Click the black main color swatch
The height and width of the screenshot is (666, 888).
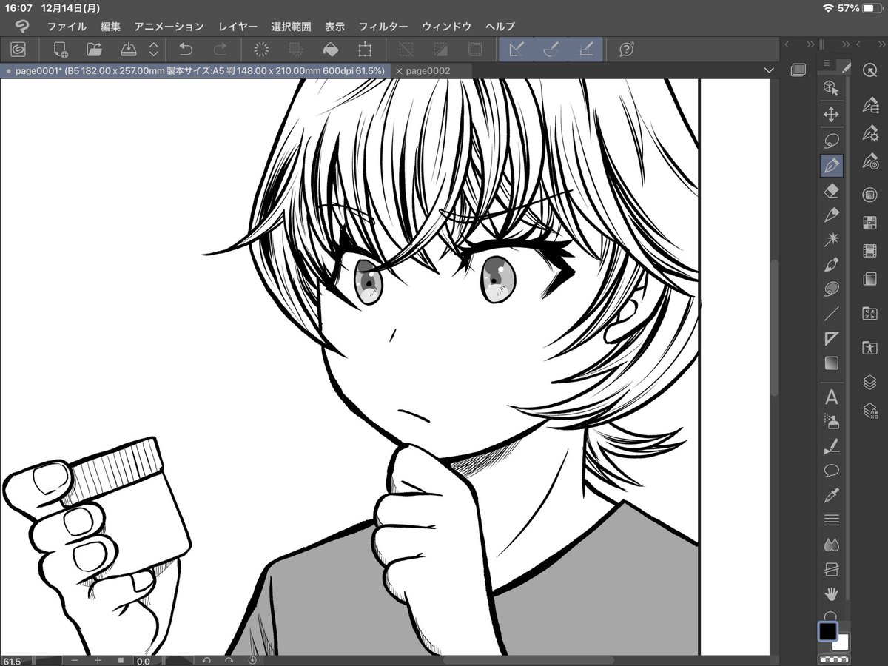pyautogui.click(x=827, y=631)
